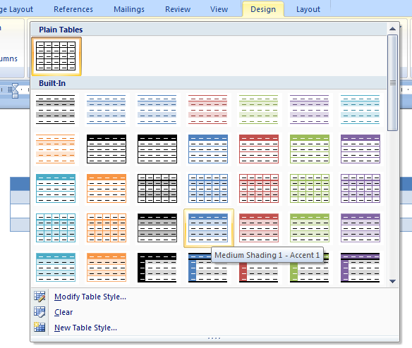The height and width of the screenshot is (348, 412).
Task: Pick the red Light Shading Accent 2 style
Action: click(207, 109)
